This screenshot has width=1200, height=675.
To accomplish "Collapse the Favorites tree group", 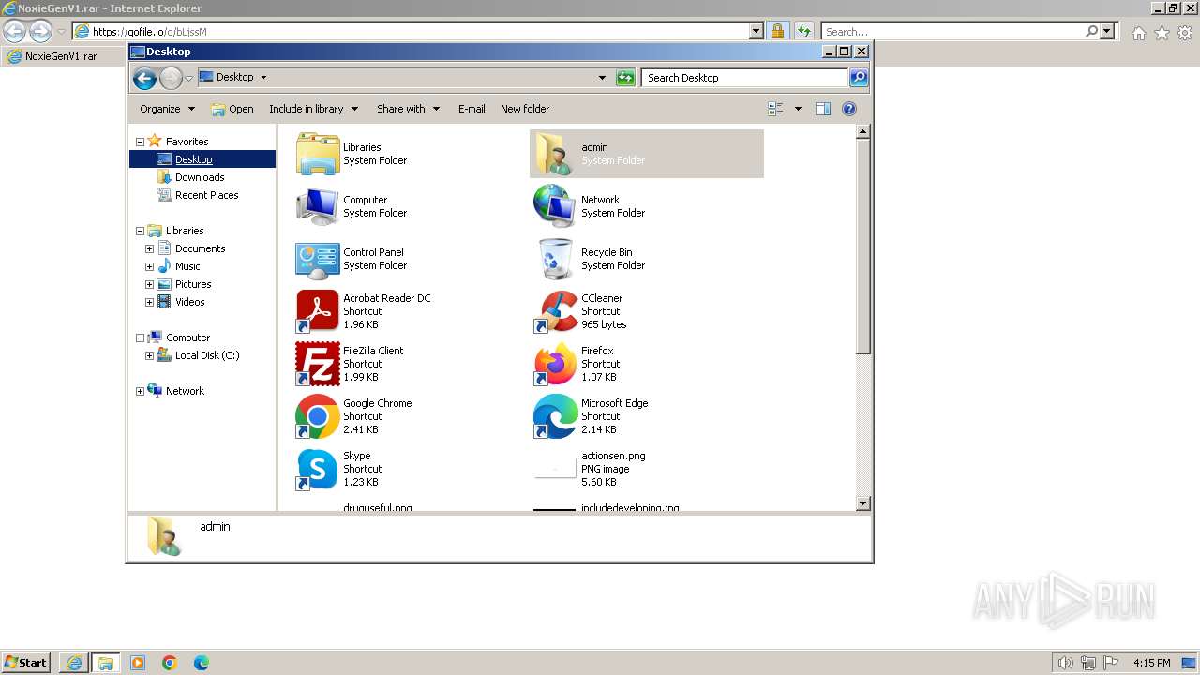I will tap(141, 142).
